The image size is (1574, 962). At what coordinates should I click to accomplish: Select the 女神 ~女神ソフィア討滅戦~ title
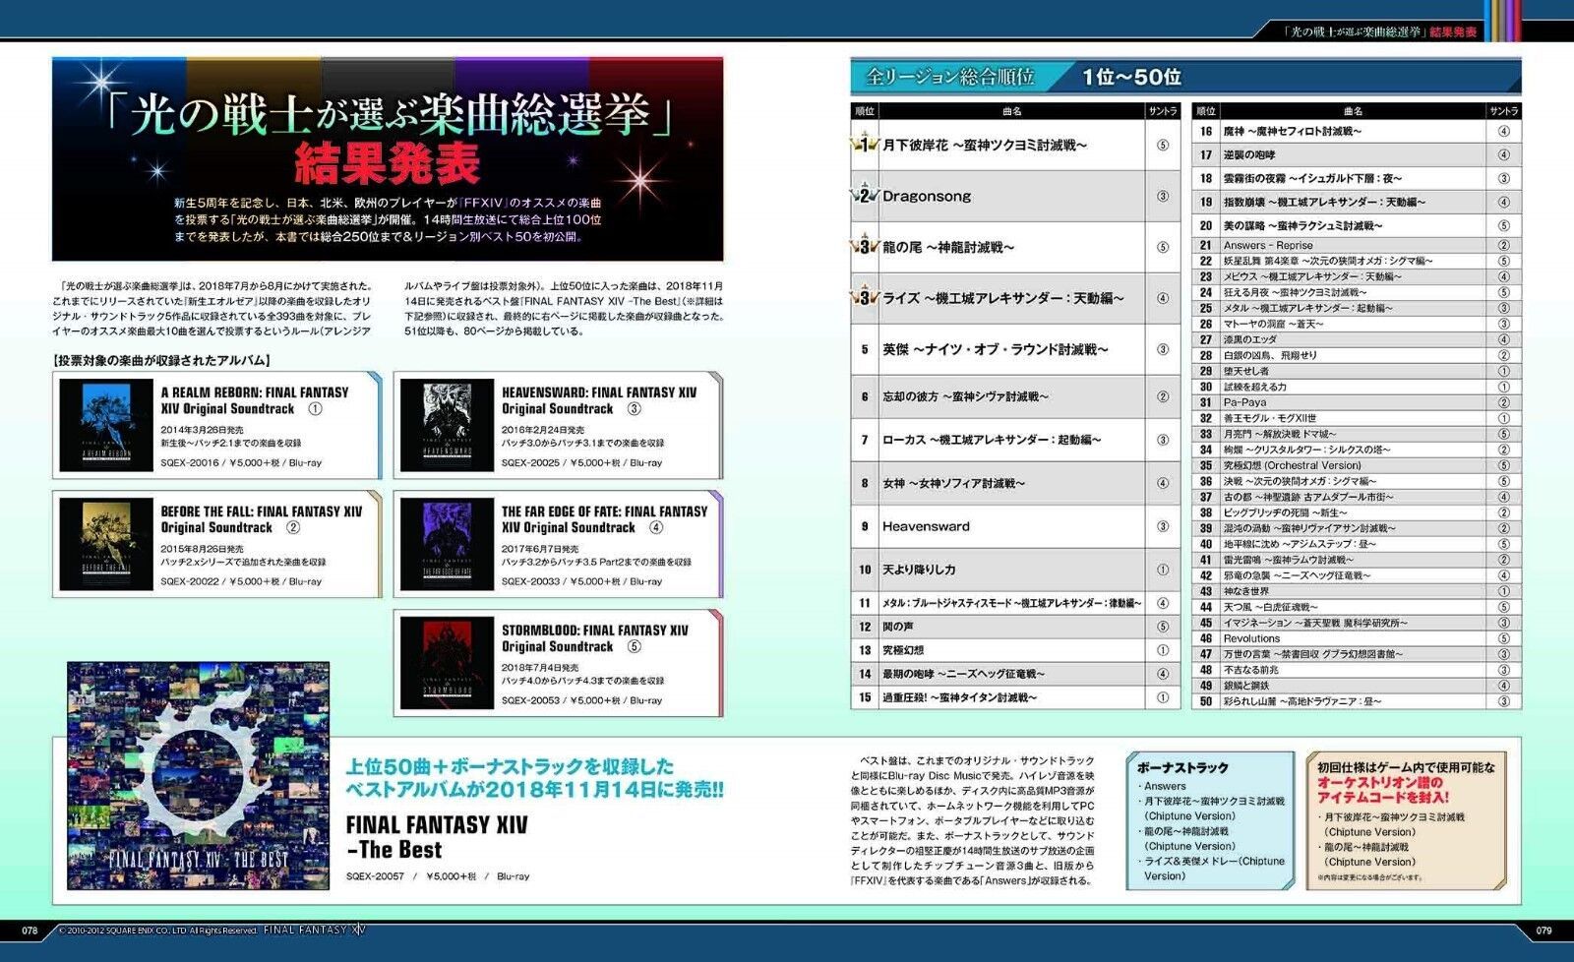click(953, 483)
